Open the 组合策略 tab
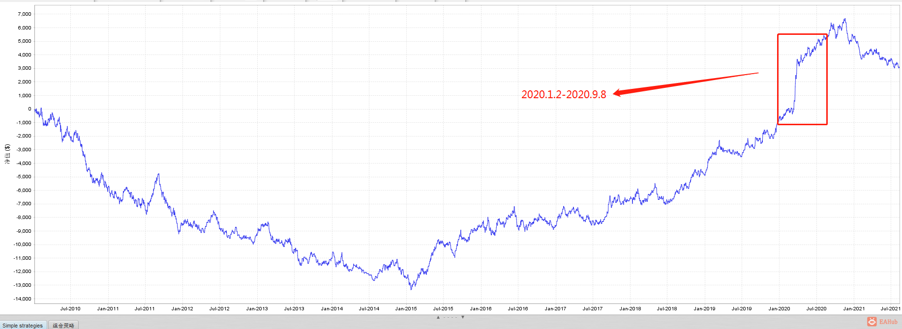Screen dimensions: 902x329 (x=63, y=325)
